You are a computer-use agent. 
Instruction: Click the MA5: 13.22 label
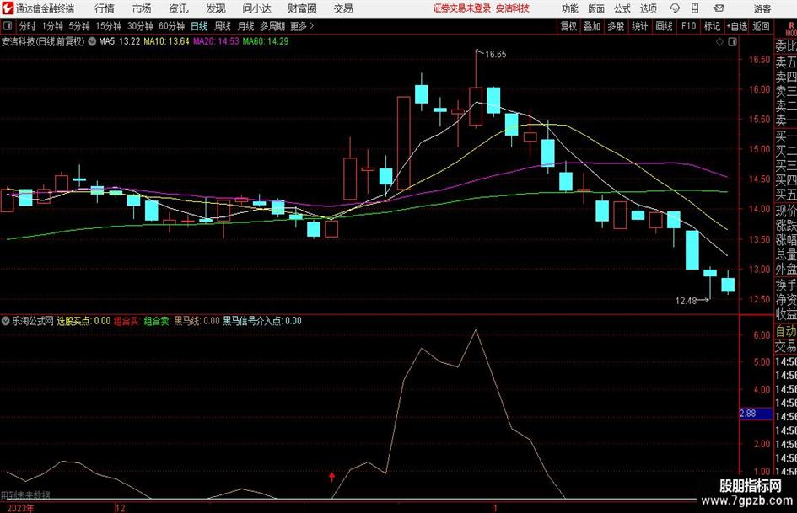coord(120,41)
